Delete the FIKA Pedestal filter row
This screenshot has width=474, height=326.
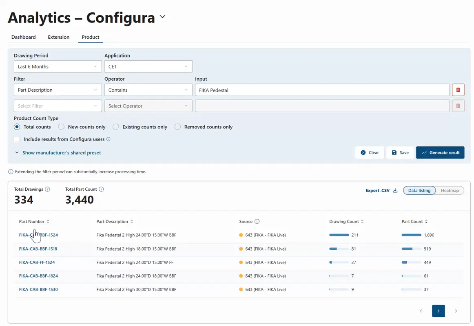pos(458,90)
